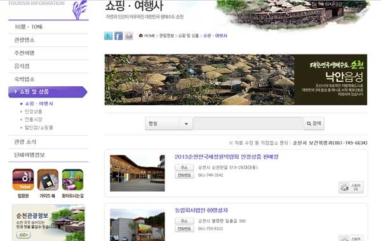Click 쇼핑 및 상품 breadcrumb link

coord(189,36)
